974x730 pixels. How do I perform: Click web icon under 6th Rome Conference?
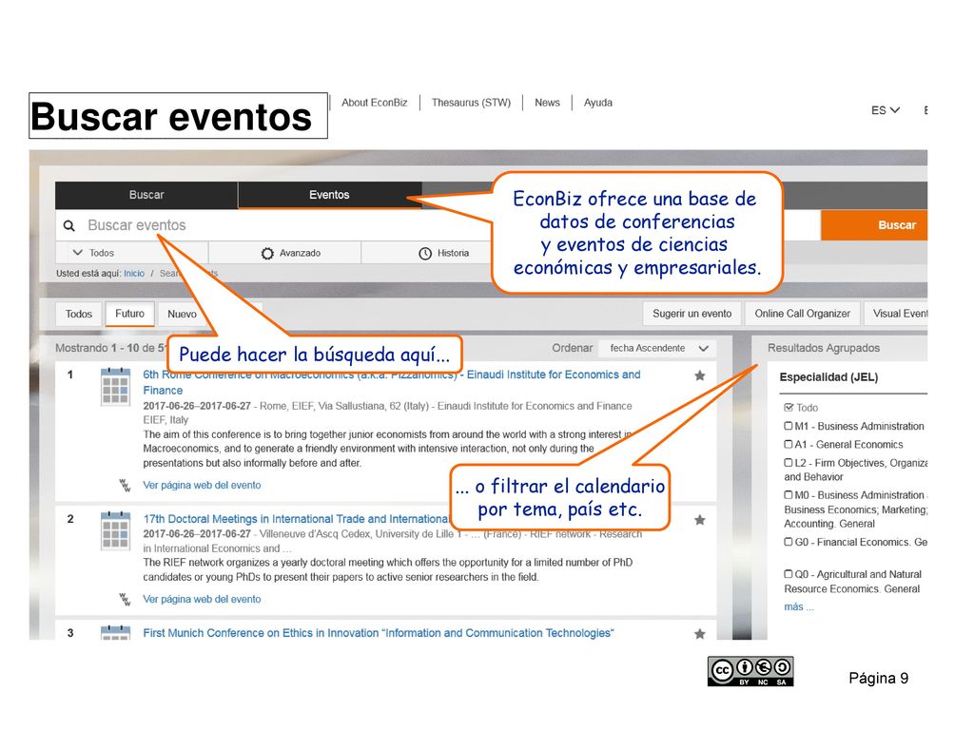125,486
